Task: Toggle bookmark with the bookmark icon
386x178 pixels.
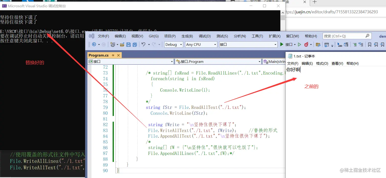Action: click(370, 44)
